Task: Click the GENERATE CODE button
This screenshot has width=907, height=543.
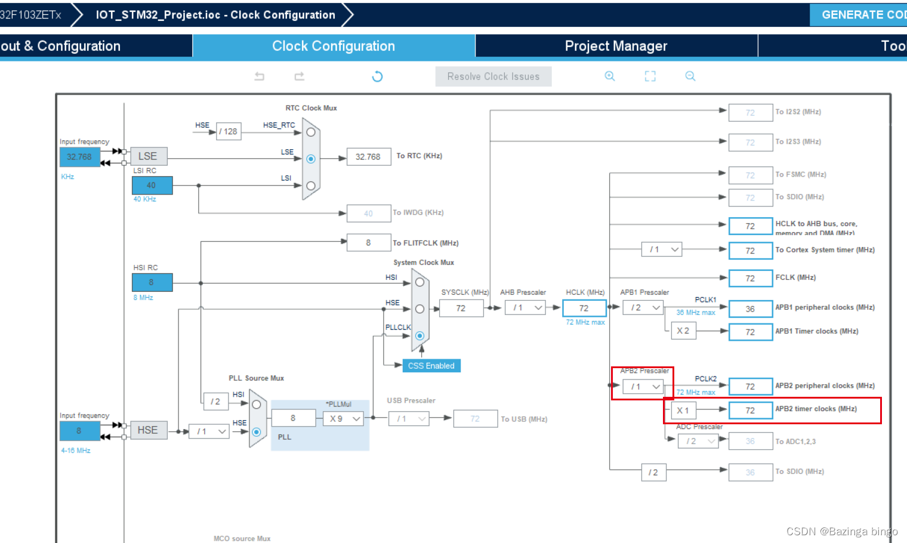Action: tap(858, 15)
